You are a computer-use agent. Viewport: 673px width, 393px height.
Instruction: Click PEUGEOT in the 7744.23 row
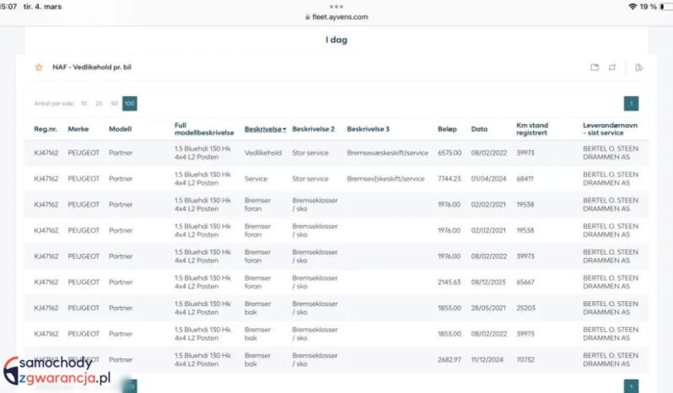[x=83, y=179]
